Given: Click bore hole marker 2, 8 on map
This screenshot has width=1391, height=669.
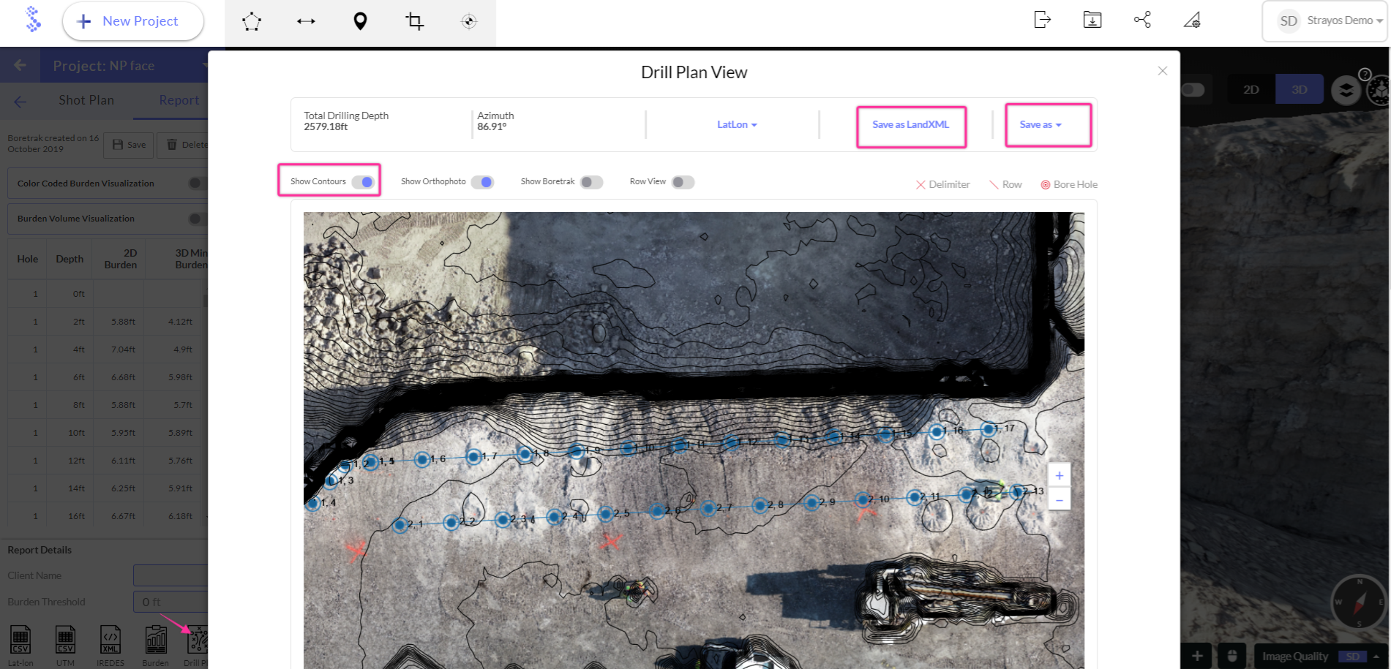Looking at the screenshot, I should click(x=760, y=505).
